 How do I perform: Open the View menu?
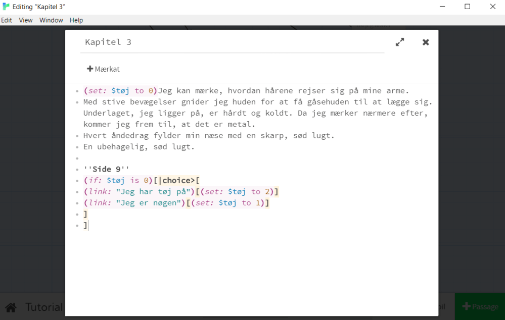[25, 20]
